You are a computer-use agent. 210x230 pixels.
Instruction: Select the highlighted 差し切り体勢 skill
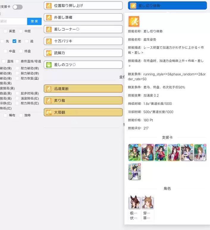coord(167,6)
